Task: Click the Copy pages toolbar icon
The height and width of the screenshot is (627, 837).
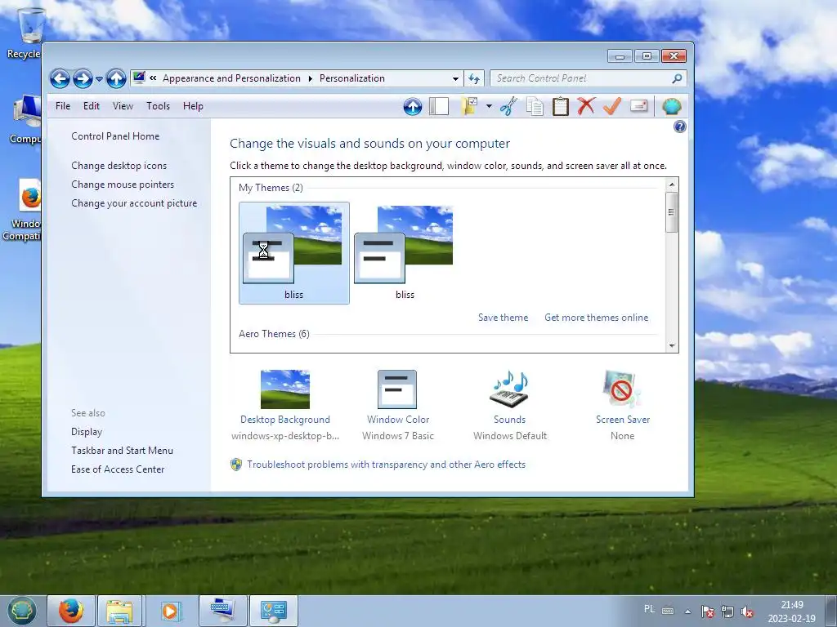Action: click(535, 106)
